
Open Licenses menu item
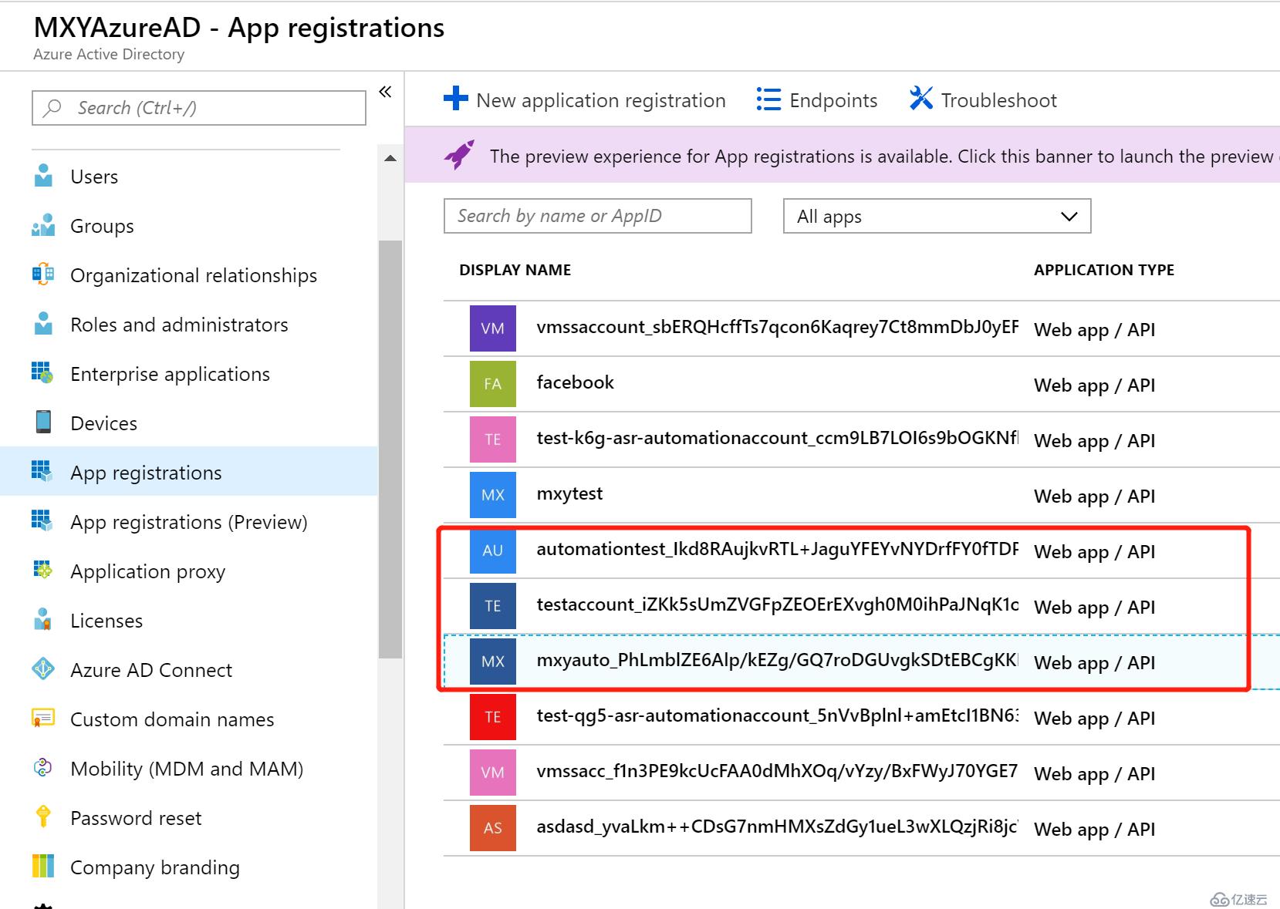[189, 621]
